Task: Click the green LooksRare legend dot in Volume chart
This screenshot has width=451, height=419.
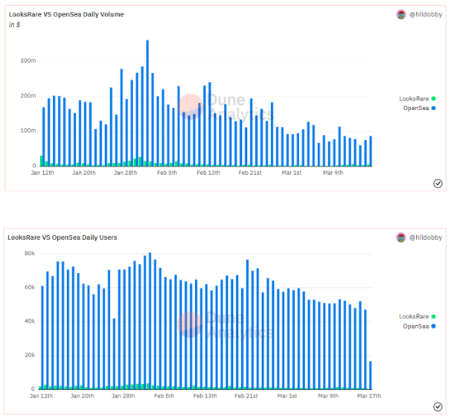Action: (433, 98)
